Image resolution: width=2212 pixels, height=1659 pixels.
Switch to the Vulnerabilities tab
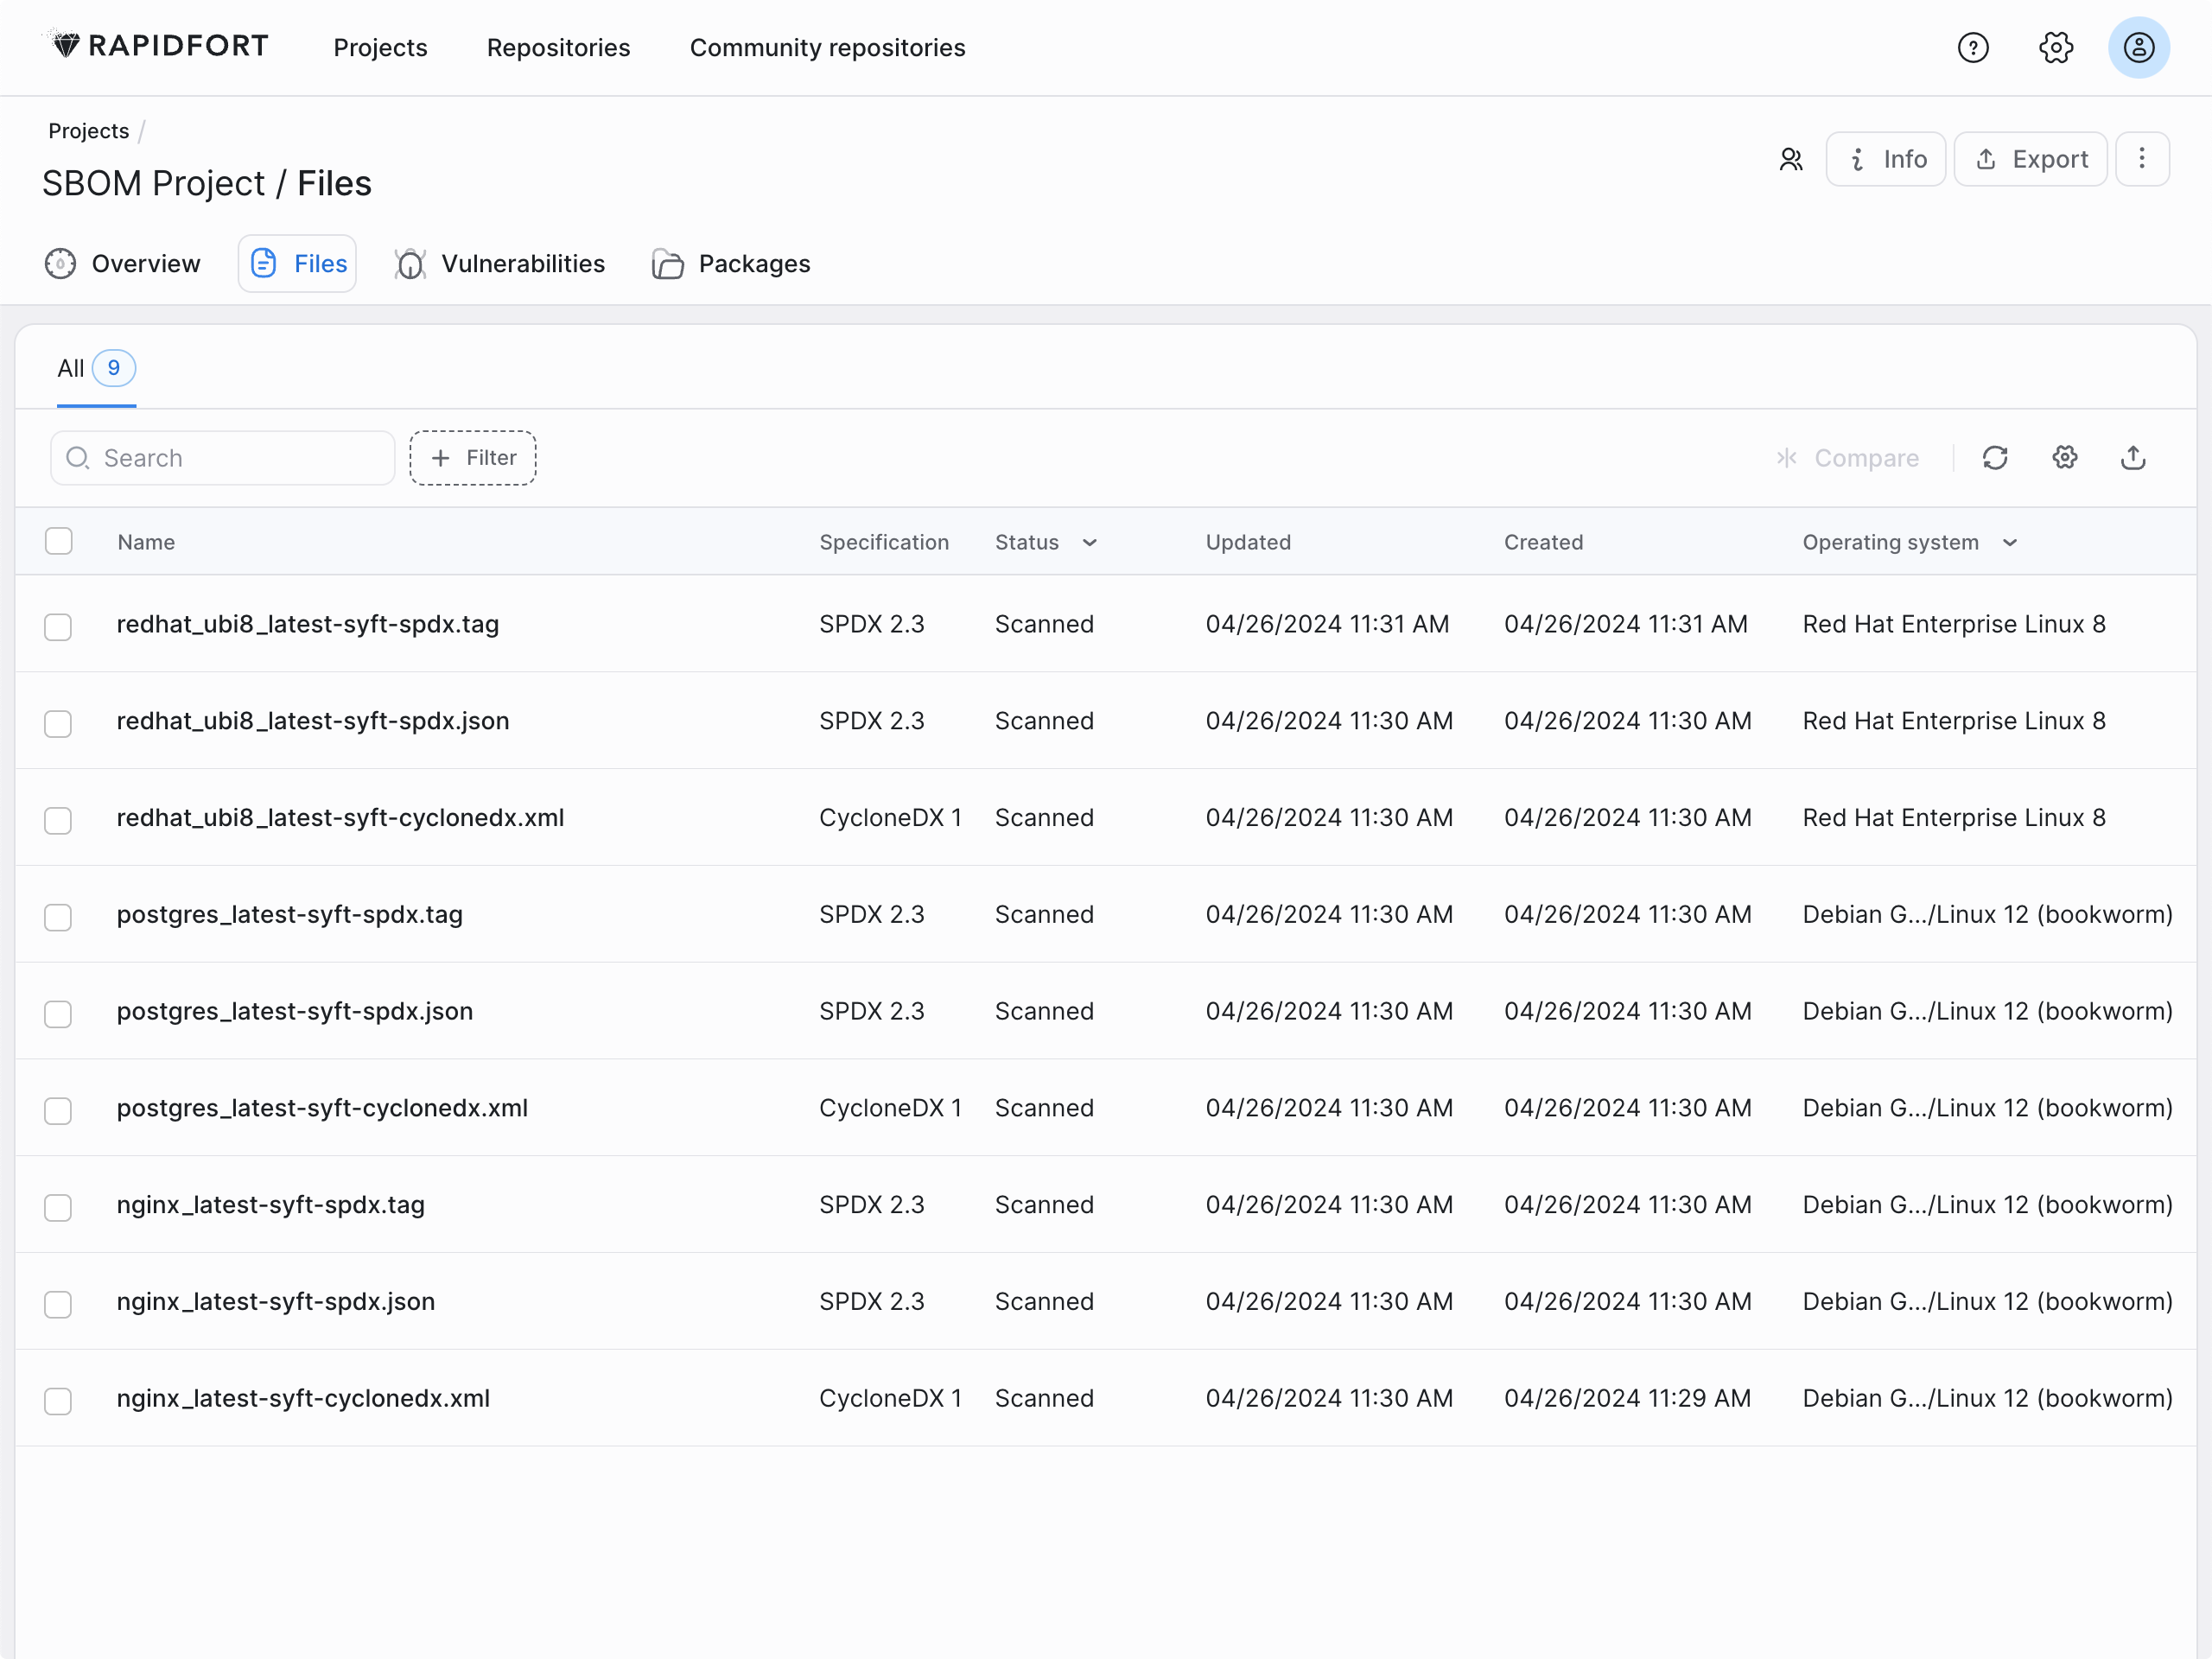(500, 264)
